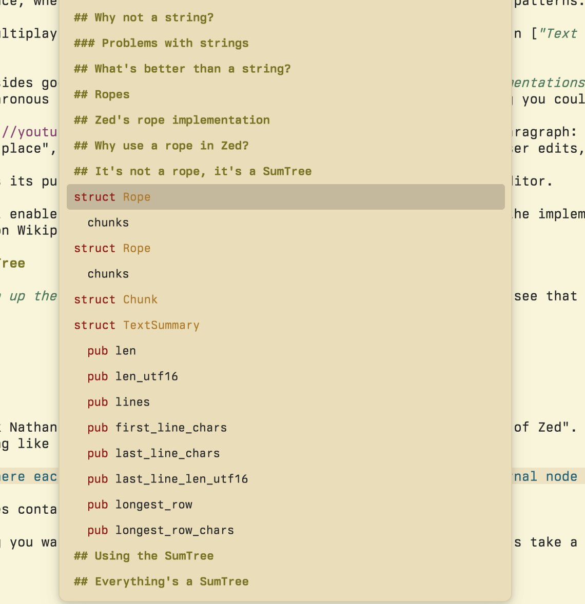Select '## It's not a rope, it's a SumTree'
The image size is (585, 604).
pyautogui.click(x=285, y=171)
